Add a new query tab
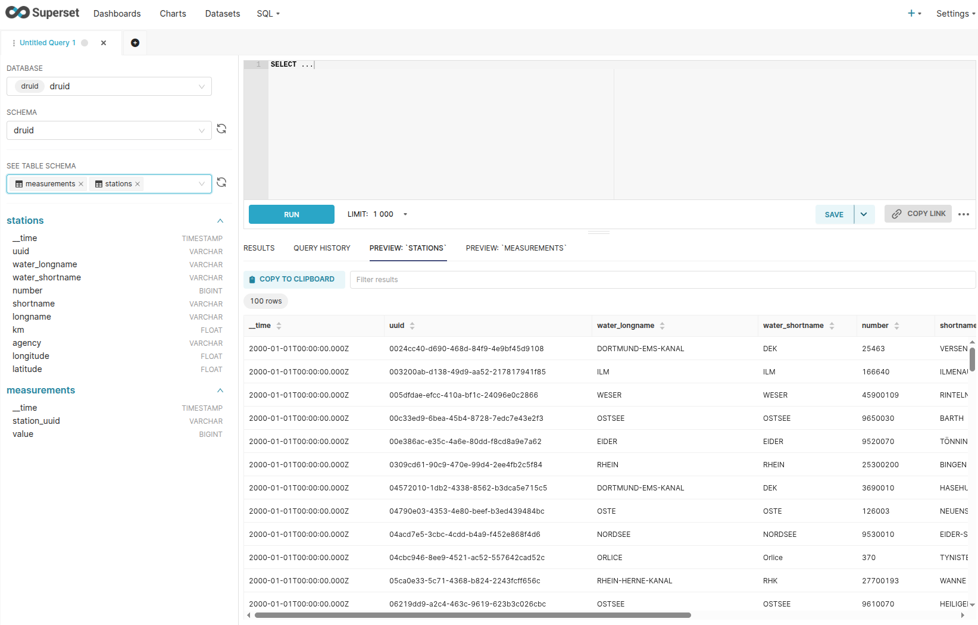The height and width of the screenshot is (625, 978). pyautogui.click(x=135, y=43)
